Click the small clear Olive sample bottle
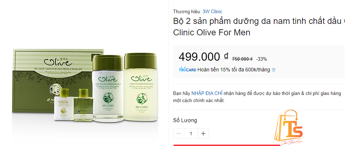 pyautogui.click(x=83, y=105)
